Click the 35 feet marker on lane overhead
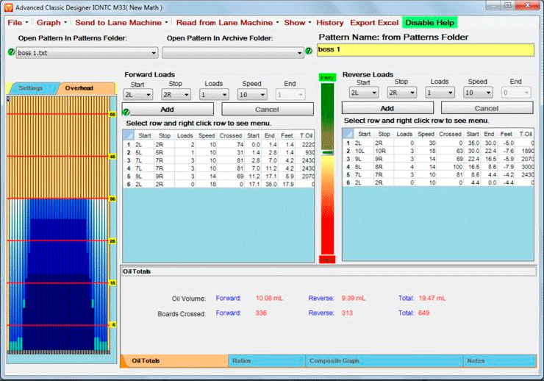 [x=112, y=199]
